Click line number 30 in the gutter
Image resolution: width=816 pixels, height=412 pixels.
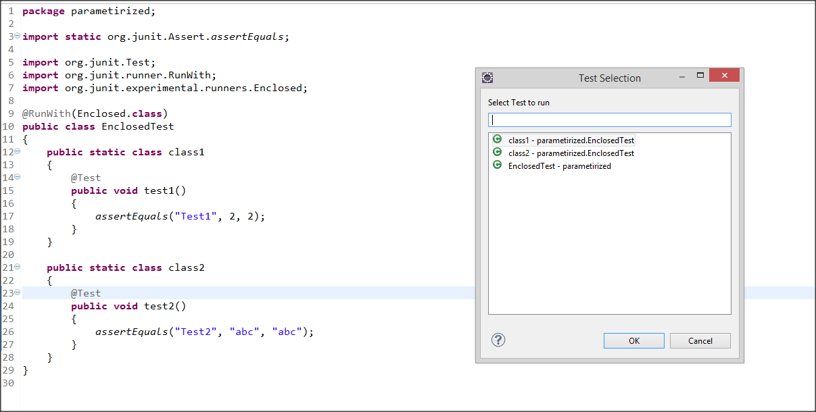(x=8, y=383)
